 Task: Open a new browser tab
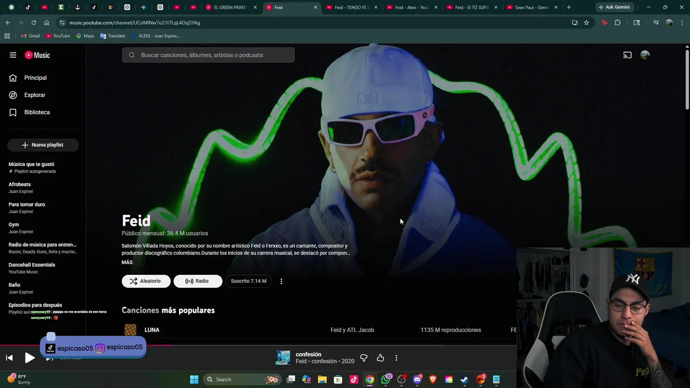[x=569, y=8]
